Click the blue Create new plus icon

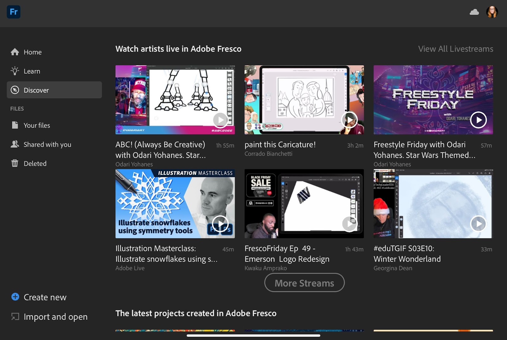[15, 297]
